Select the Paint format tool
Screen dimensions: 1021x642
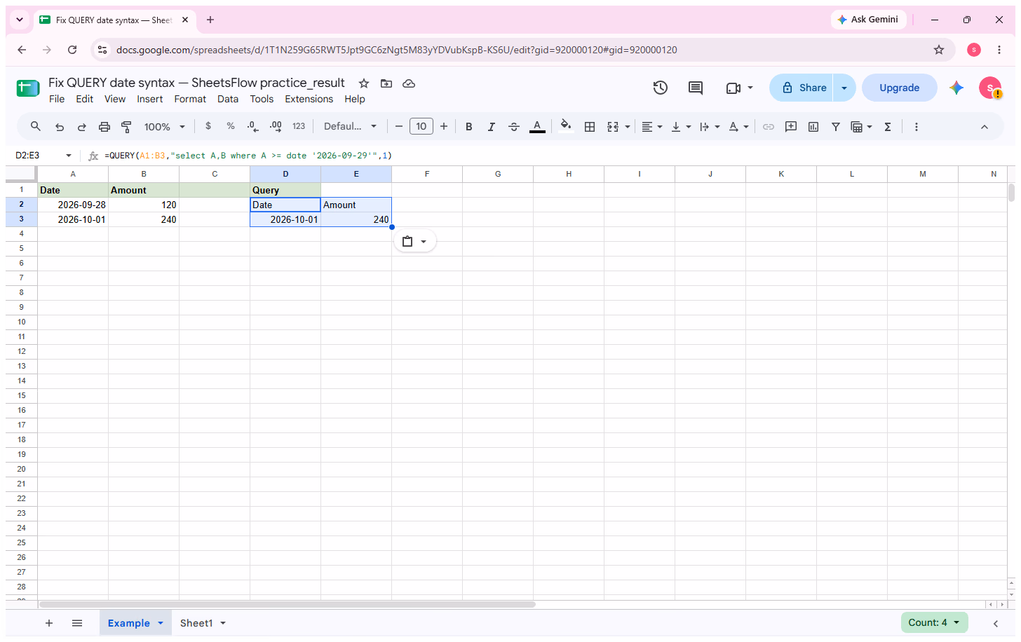(127, 127)
